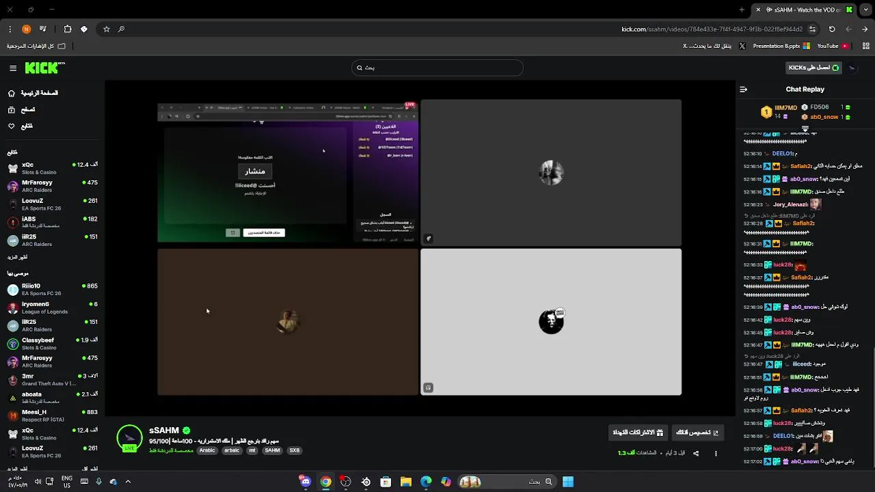Open Chrome's three-dot menu

click(x=10, y=29)
